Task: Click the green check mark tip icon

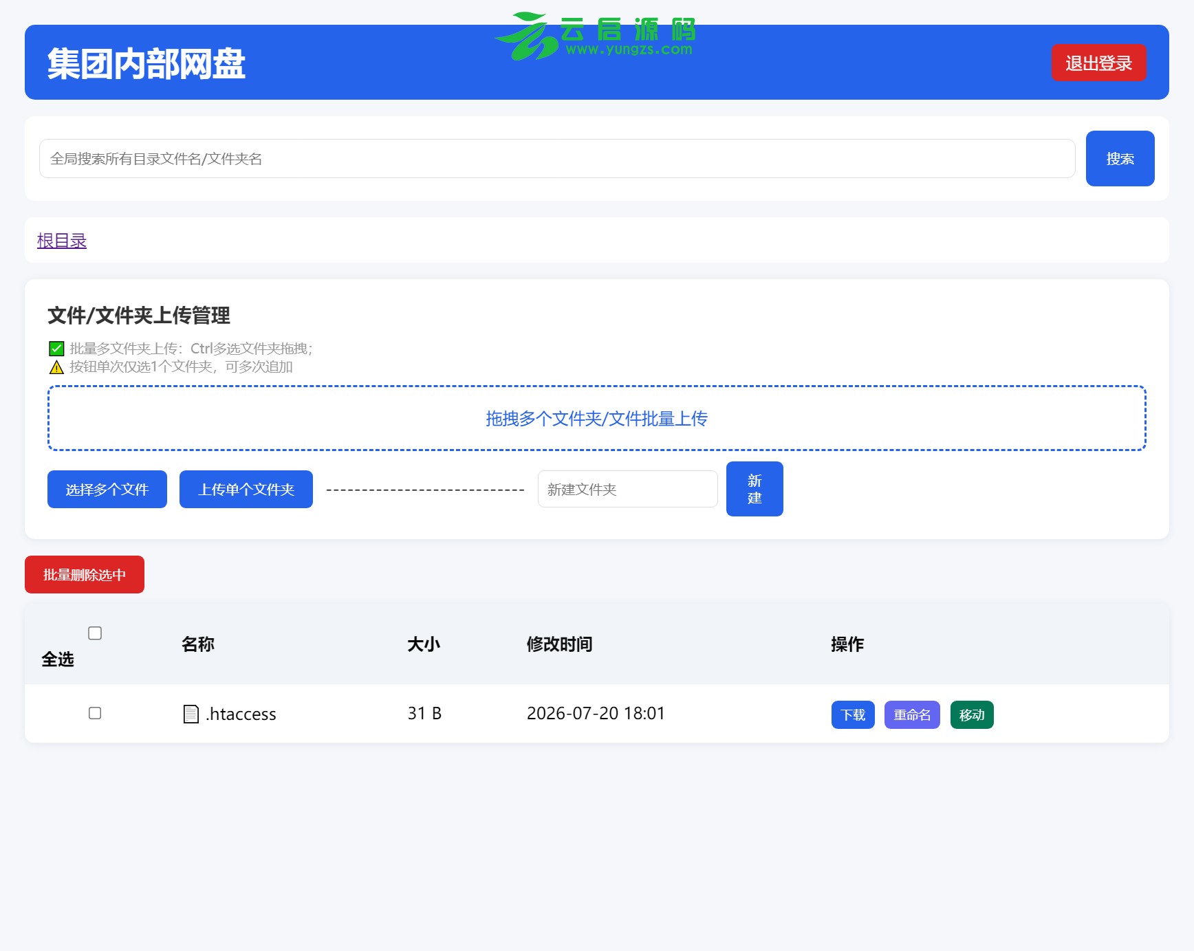Action: [x=56, y=349]
